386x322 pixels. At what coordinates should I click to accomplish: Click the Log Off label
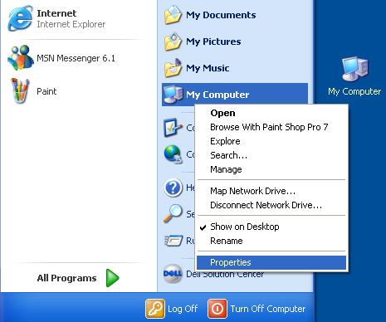click(x=183, y=309)
